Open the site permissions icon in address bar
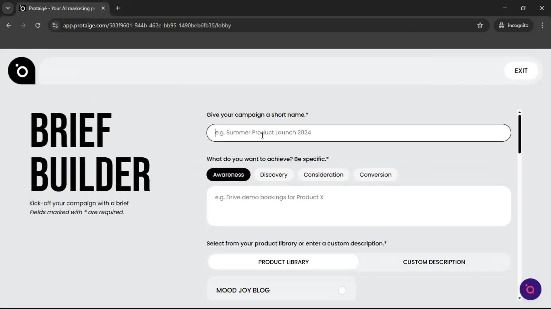Image resolution: width=551 pixels, height=309 pixels. coord(55,25)
